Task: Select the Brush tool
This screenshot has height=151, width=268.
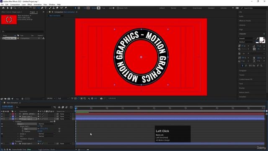Action: click(x=50, y=8)
